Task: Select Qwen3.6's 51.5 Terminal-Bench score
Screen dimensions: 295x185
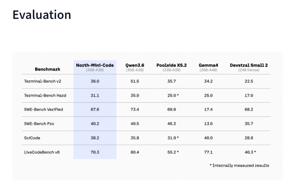Action: click(135, 81)
